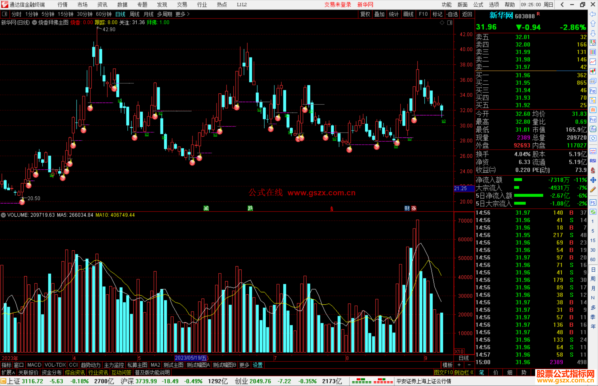Open the f(x) formula icon in sidebar

(593, 129)
